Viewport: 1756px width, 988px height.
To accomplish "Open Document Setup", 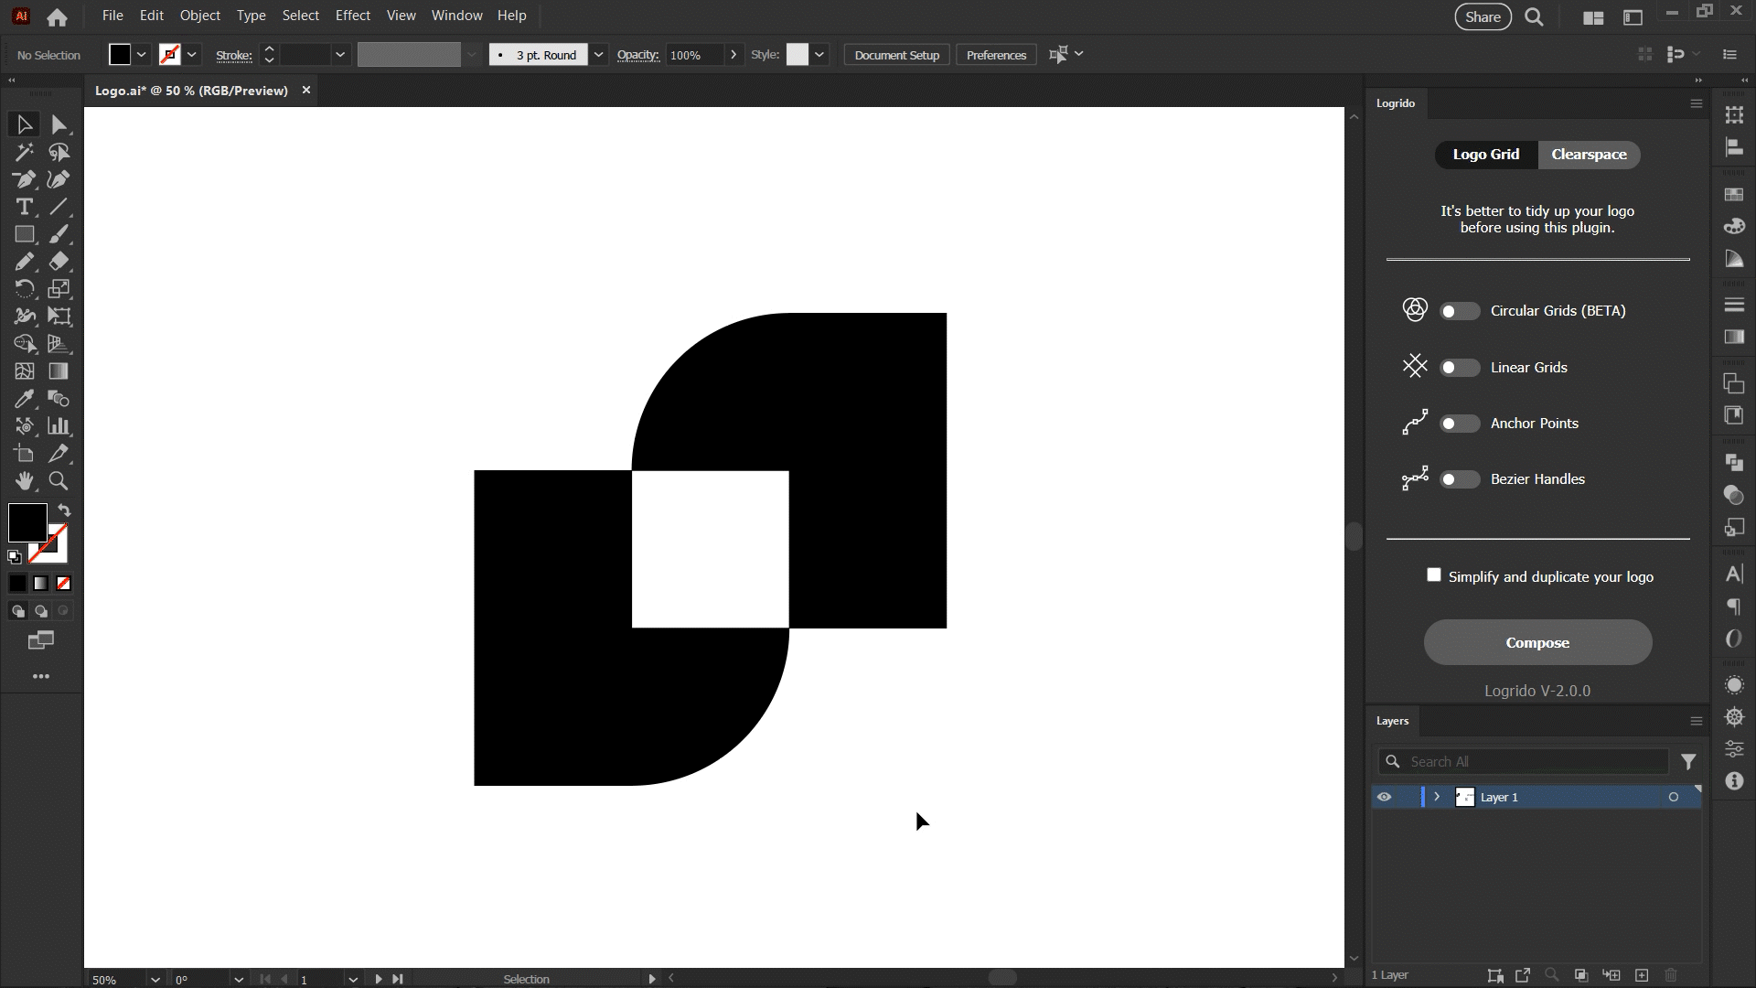I will click(896, 55).
